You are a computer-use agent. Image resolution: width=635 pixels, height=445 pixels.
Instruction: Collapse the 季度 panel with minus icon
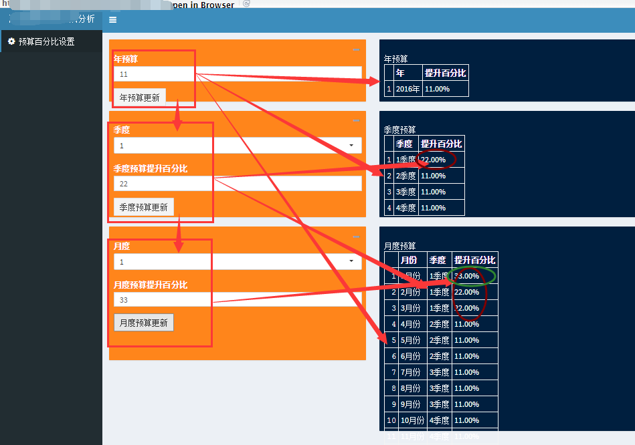(x=356, y=120)
